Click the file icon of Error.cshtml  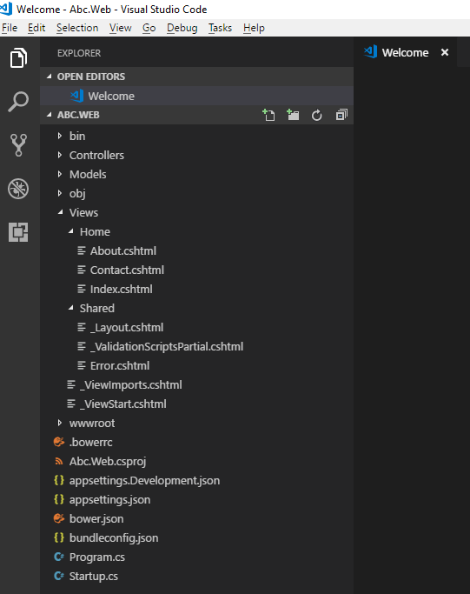82,365
